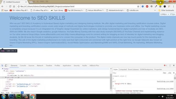Open Chrome taskbar icon
The width and height of the screenshot is (176, 99).
coord(32,97)
